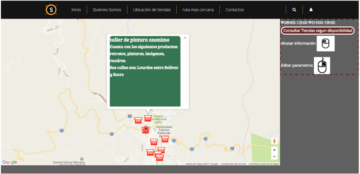360x174 pixels.
Task: Close the taller de pintura info window
Action: 185,38
